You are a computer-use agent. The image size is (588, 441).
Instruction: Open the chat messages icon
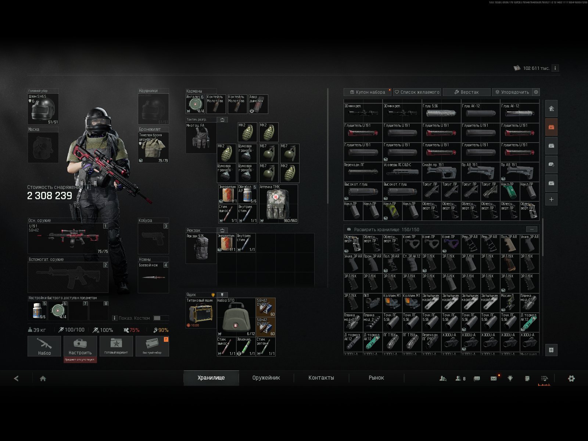(x=477, y=378)
